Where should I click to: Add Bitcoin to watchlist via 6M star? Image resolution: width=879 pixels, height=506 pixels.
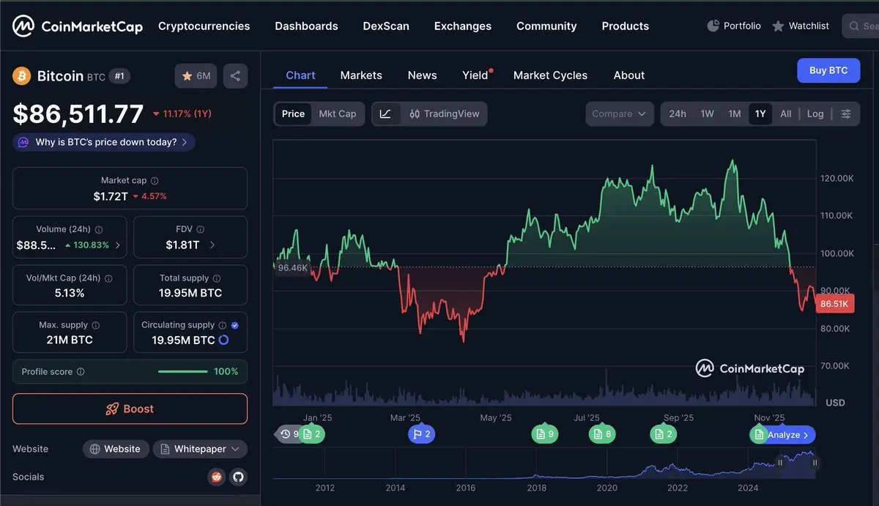pyautogui.click(x=196, y=76)
